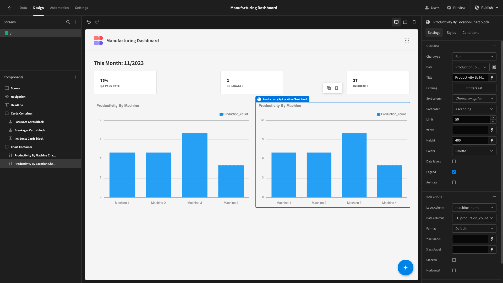Click the data source settings gear icon
The image size is (503, 283).
click(495, 67)
